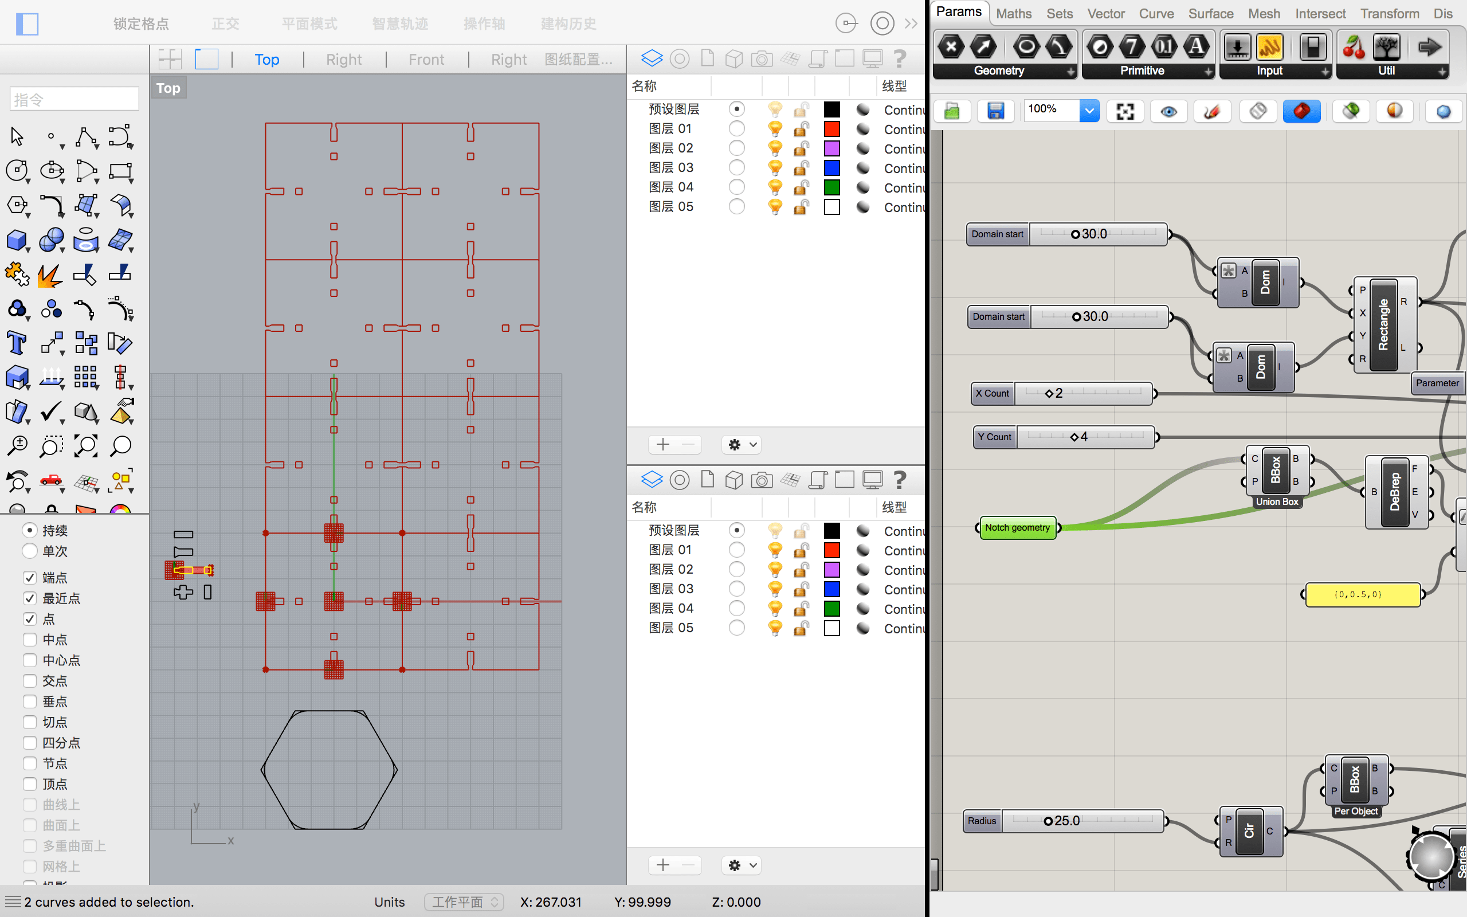Viewport: 1467px width, 917px height.
Task: Toggle lightbulb visibility for 图层 03
Action: [x=775, y=167]
